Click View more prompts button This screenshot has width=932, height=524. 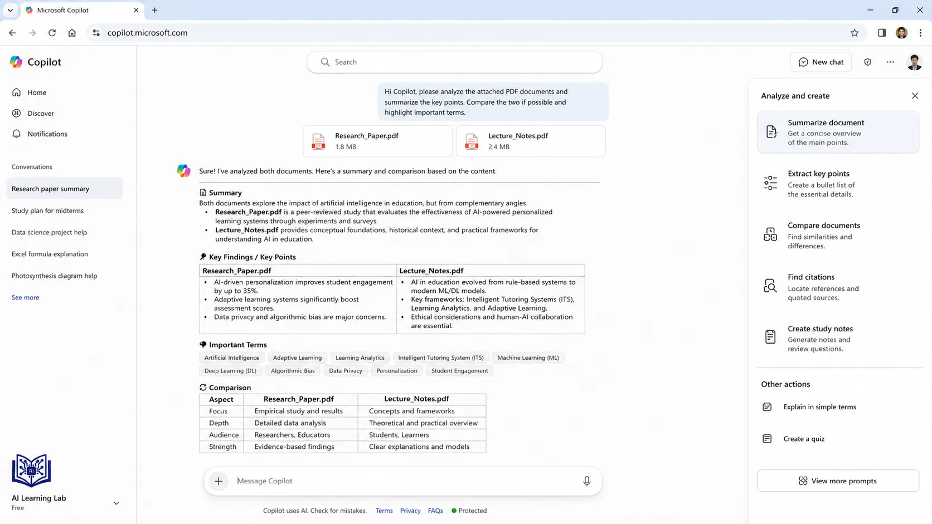coord(838,481)
